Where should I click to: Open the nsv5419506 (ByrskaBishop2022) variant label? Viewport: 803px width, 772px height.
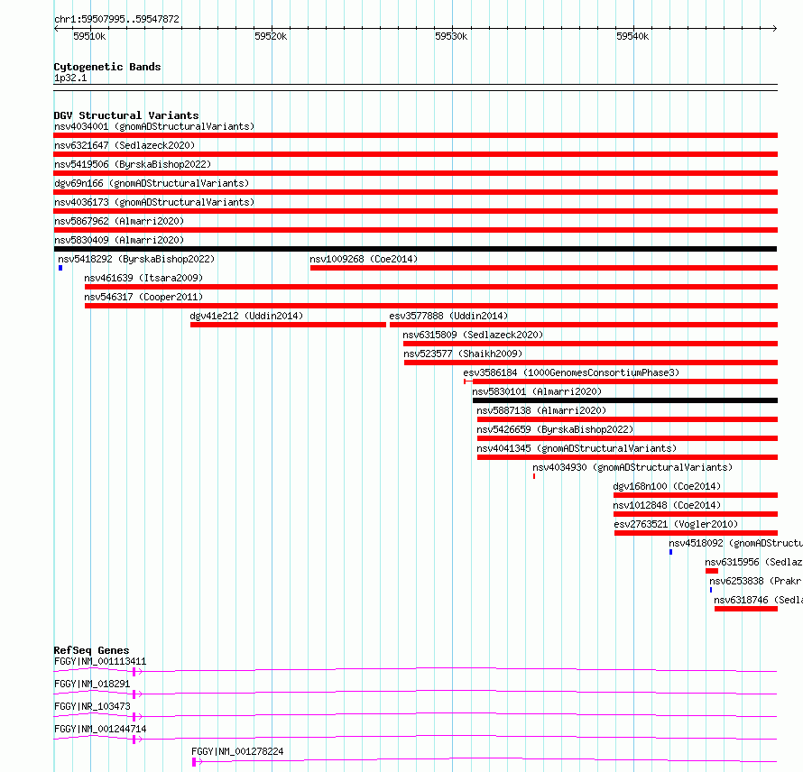[x=133, y=164]
